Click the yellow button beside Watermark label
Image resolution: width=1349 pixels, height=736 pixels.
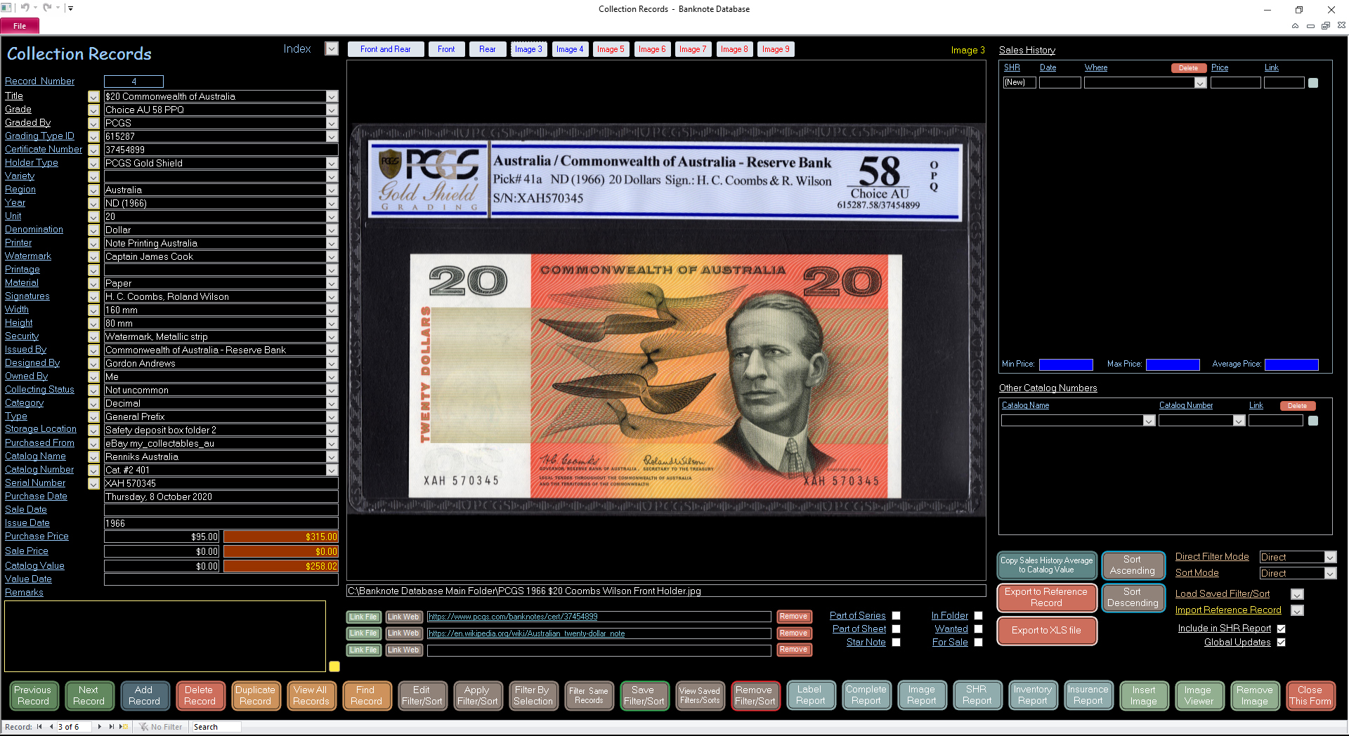tap(93, 257)
